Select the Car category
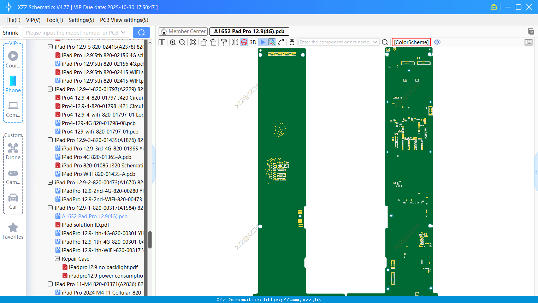 point(13,201)
